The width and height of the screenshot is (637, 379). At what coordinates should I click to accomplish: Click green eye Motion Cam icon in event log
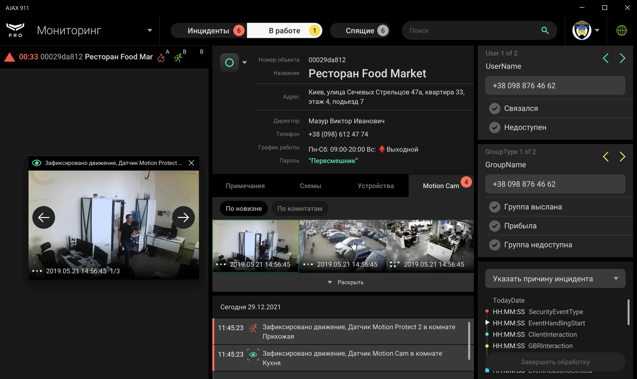coord(254,354)
